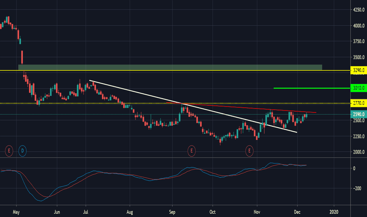Image resolution: width=367 pixels, height=217 pixels.
Task: Click the 2250.0 price axis label
Action: point(359,136)
